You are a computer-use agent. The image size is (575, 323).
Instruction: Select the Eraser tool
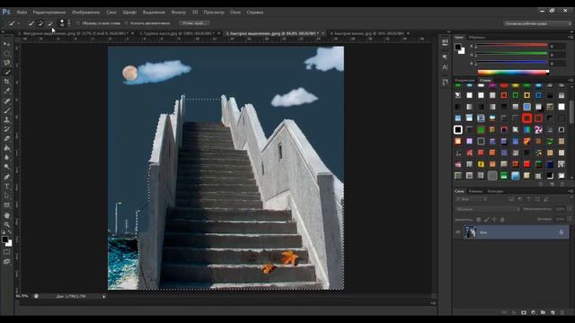pyautogui.click(x=6, y=139)
